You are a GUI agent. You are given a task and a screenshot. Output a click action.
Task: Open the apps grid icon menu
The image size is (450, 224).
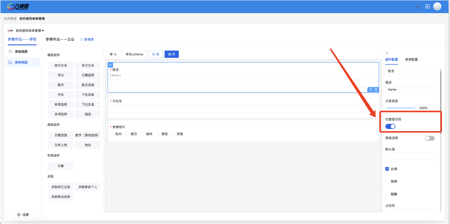pos(427,6)
